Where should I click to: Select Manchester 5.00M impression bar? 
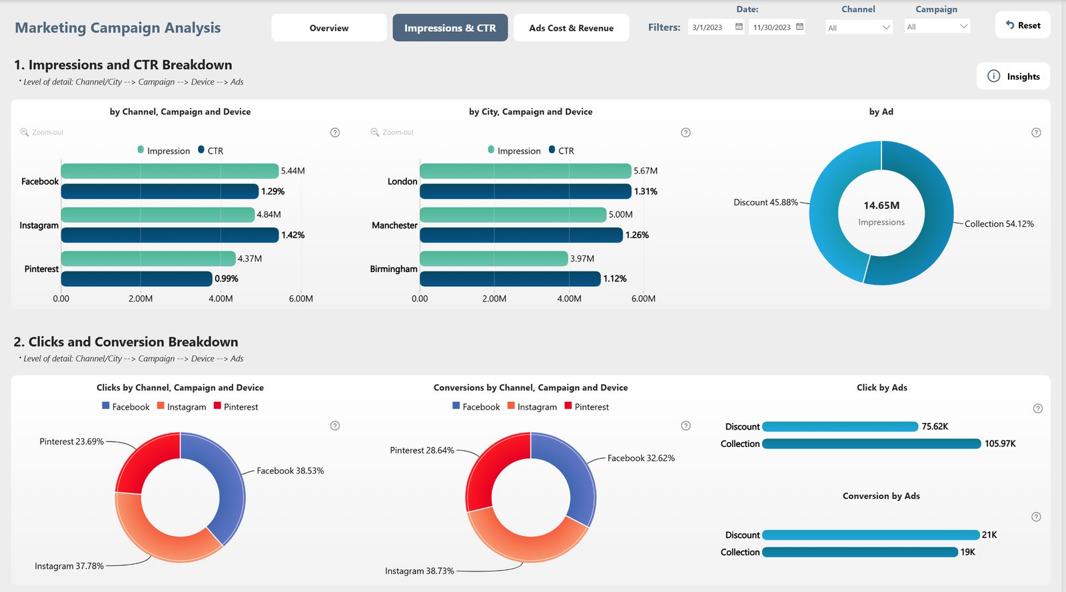[x=513, y=215]
